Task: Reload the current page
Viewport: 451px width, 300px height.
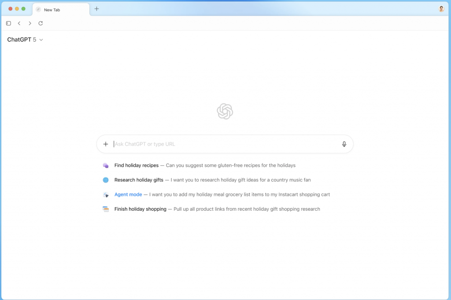Action: 41,23
